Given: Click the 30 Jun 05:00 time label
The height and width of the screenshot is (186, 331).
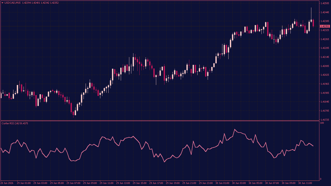Looking at the screenshot, I should (255, 183).
